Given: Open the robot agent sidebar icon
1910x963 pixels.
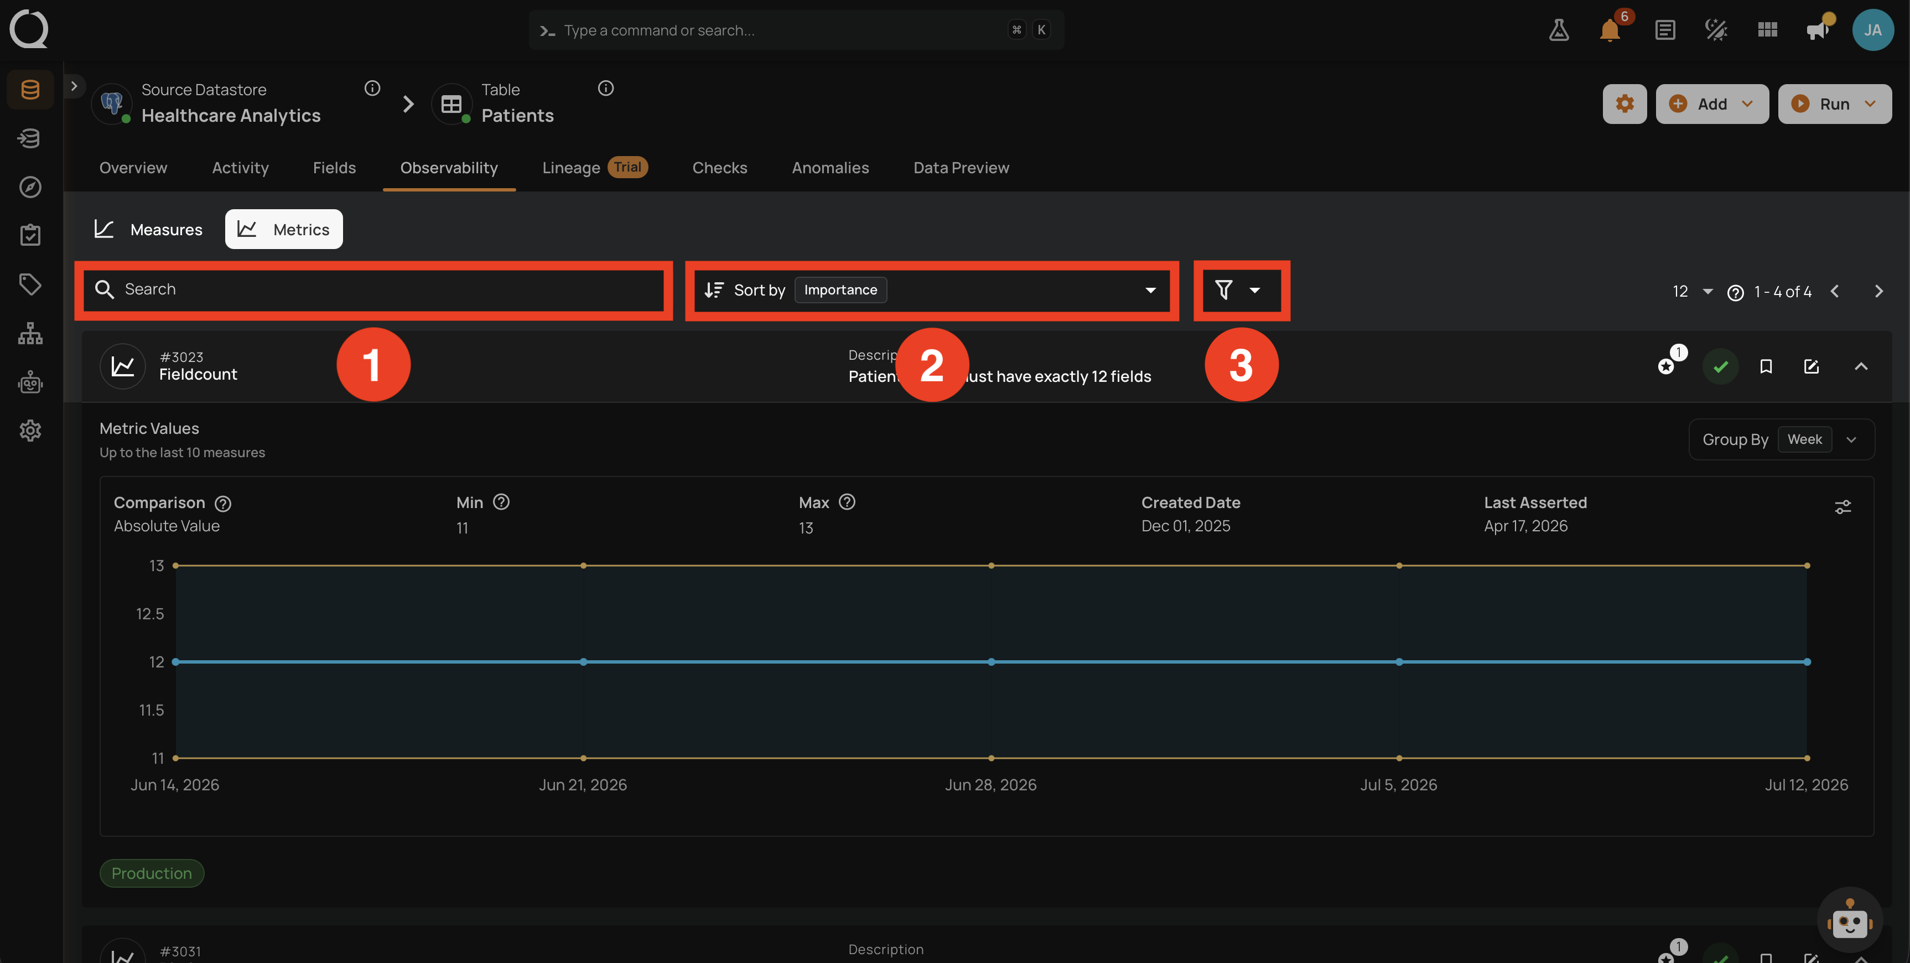Looking at the screenshot, I should (x=30, y=382).
